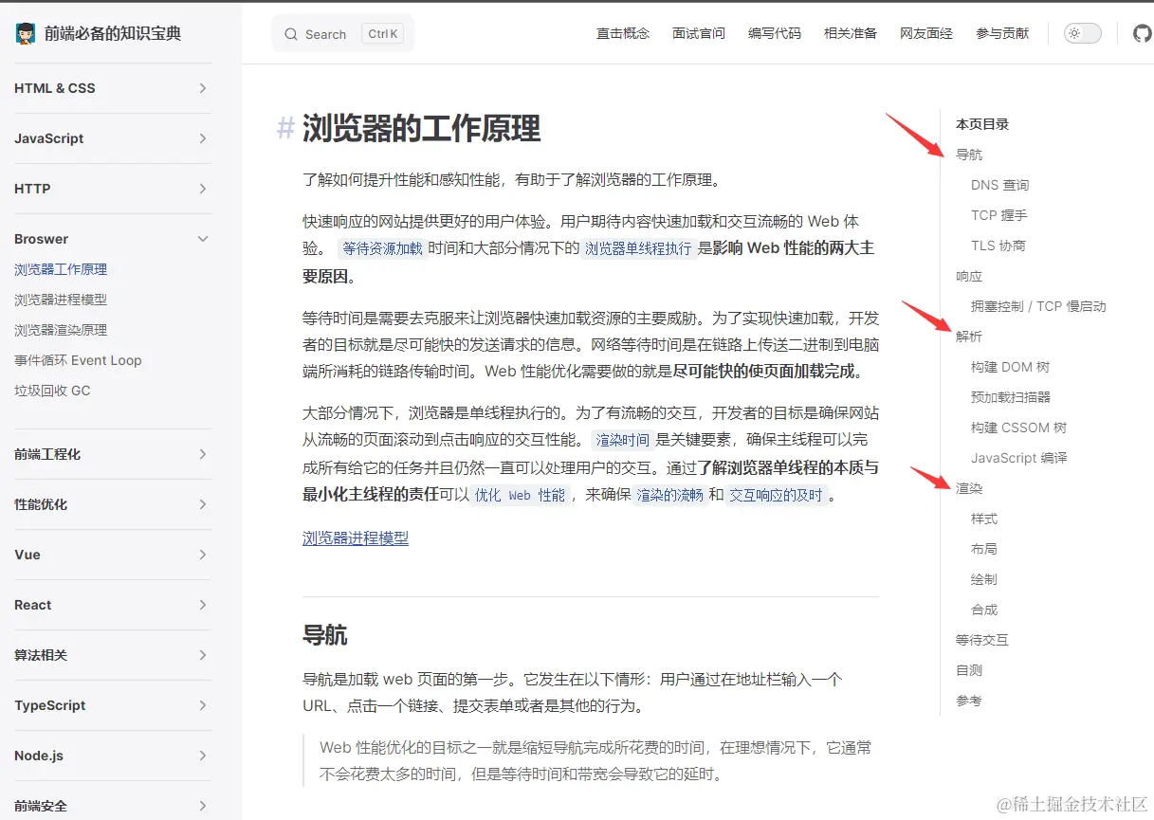Open sidebar item 事件循环 Event Loop

point(78,360)
